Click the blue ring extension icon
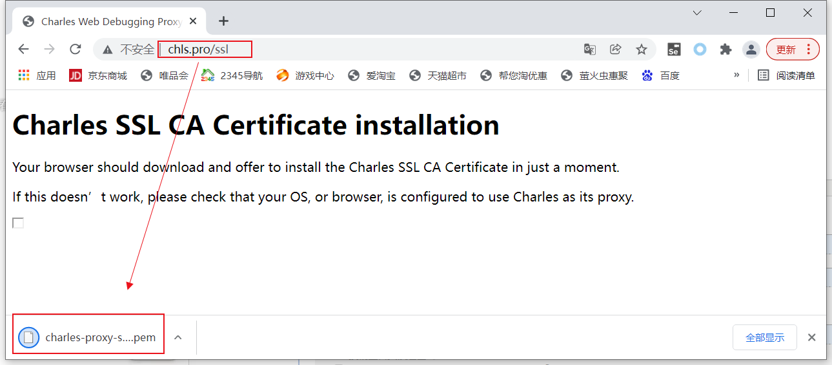 700,49
